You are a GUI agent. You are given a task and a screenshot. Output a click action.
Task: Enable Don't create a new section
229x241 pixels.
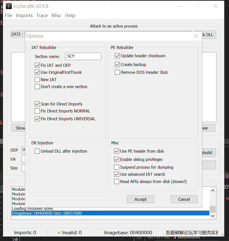[37, 87]
